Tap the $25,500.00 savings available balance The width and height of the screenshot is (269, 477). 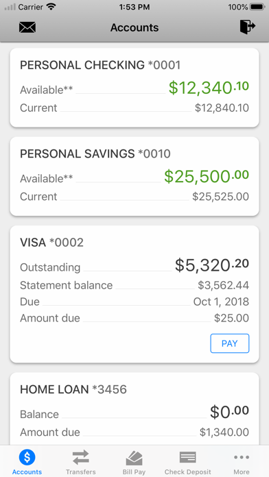[x=207, y=176]
